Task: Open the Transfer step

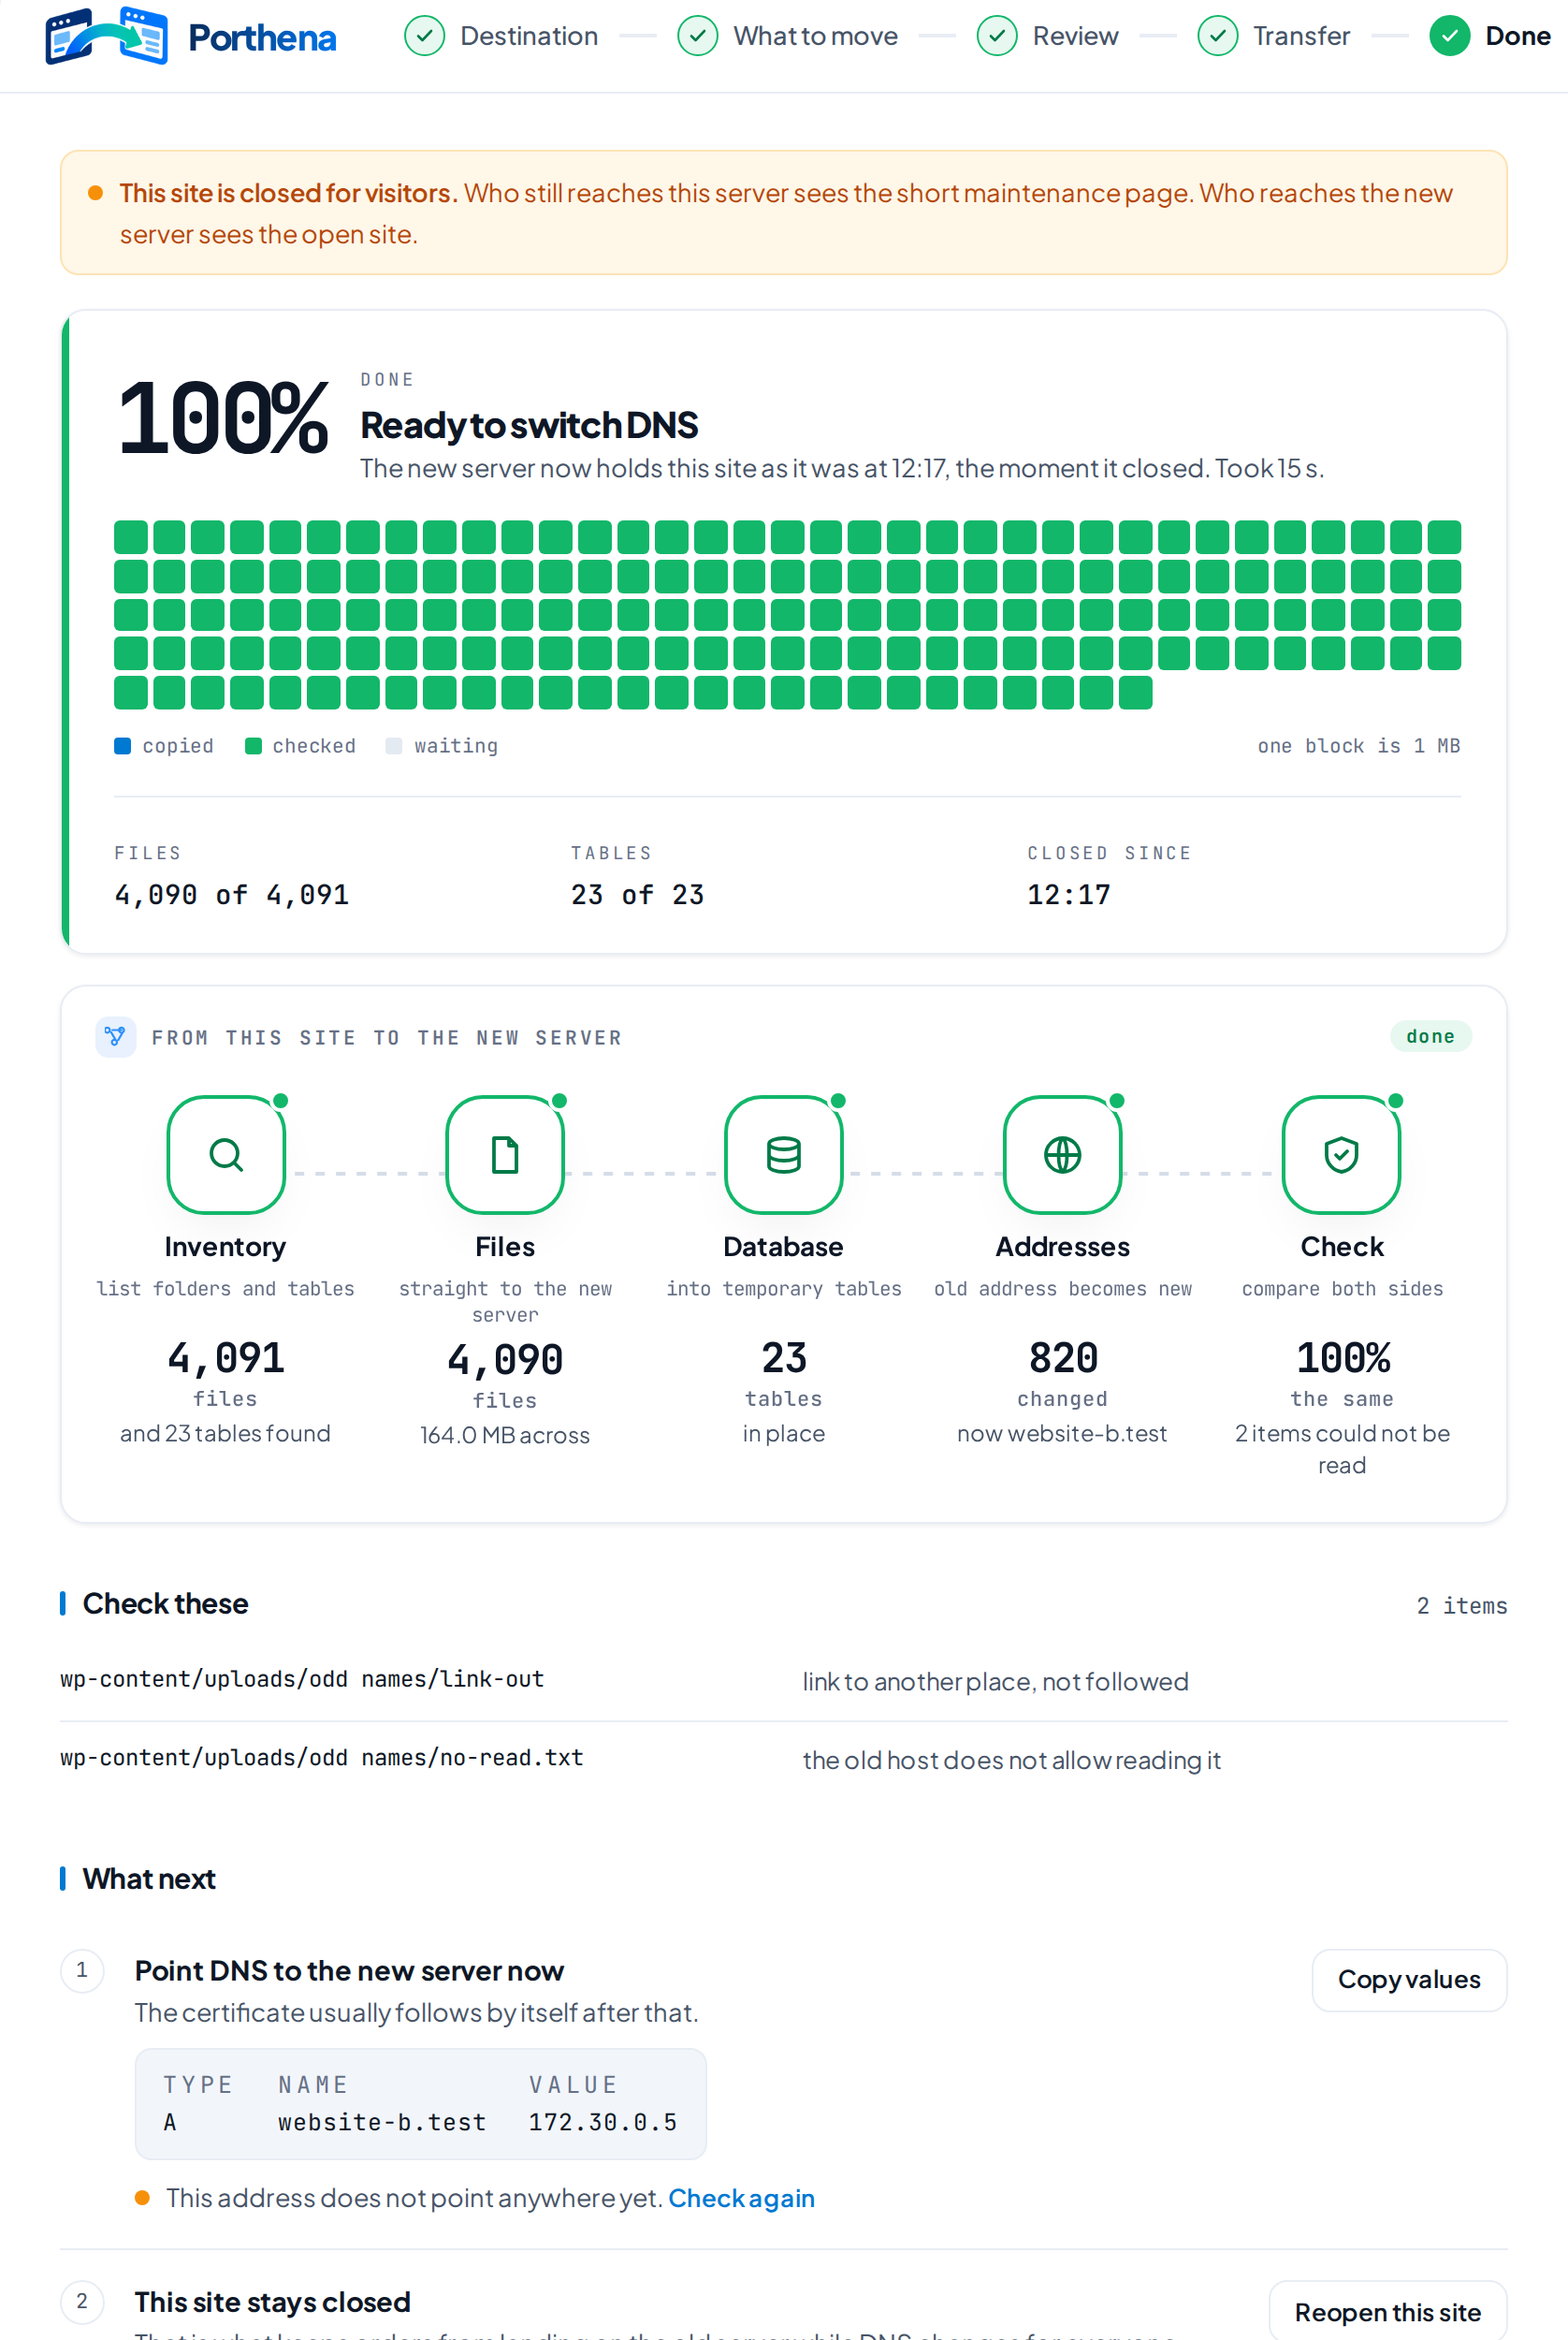Action: point(1301,36)
